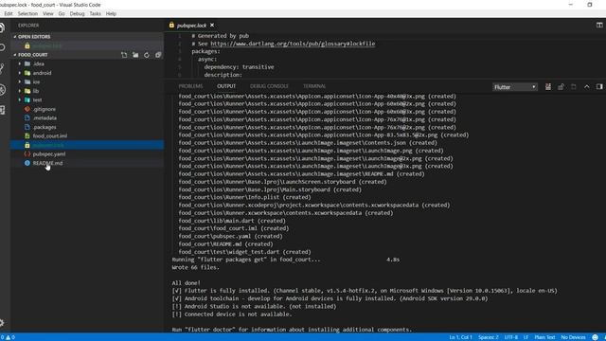This screenshot has height=341, width=606.
Task: Open the Extensions activity bar icon
Action: click(2, 110)
